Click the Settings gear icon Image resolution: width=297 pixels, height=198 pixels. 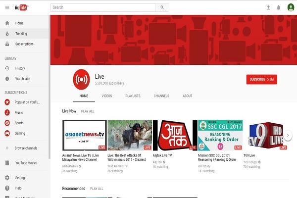point(7,178)
